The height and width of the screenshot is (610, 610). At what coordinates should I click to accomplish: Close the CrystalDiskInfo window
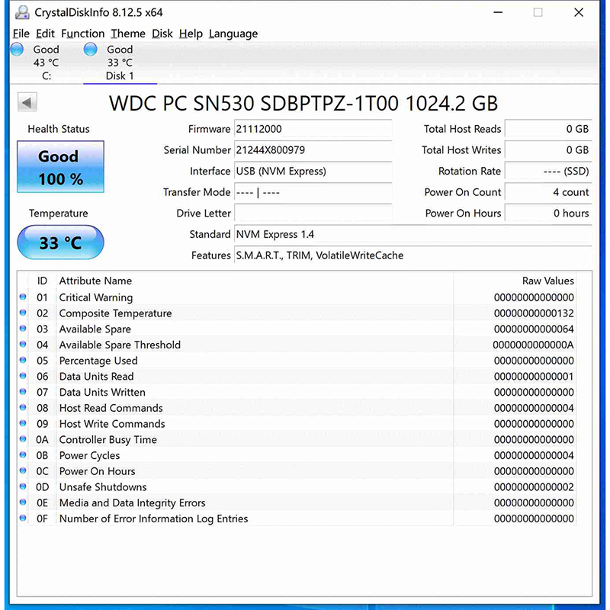coord(579,12)
